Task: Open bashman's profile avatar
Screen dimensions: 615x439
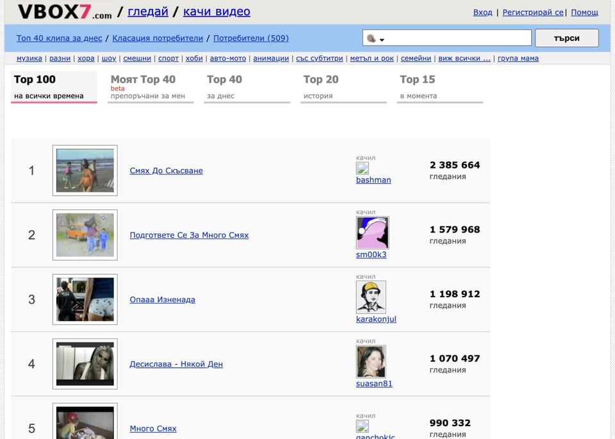Action: pos(362,169)
